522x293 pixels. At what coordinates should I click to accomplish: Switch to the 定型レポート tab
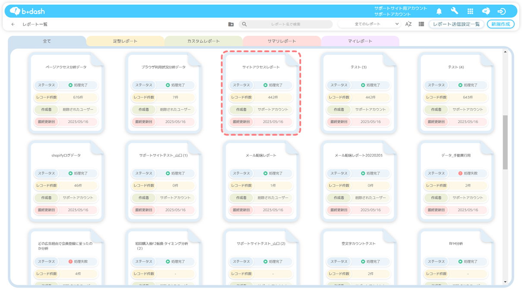(x=125, y=41)
